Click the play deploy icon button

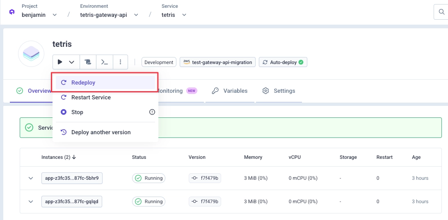[60, 62]
